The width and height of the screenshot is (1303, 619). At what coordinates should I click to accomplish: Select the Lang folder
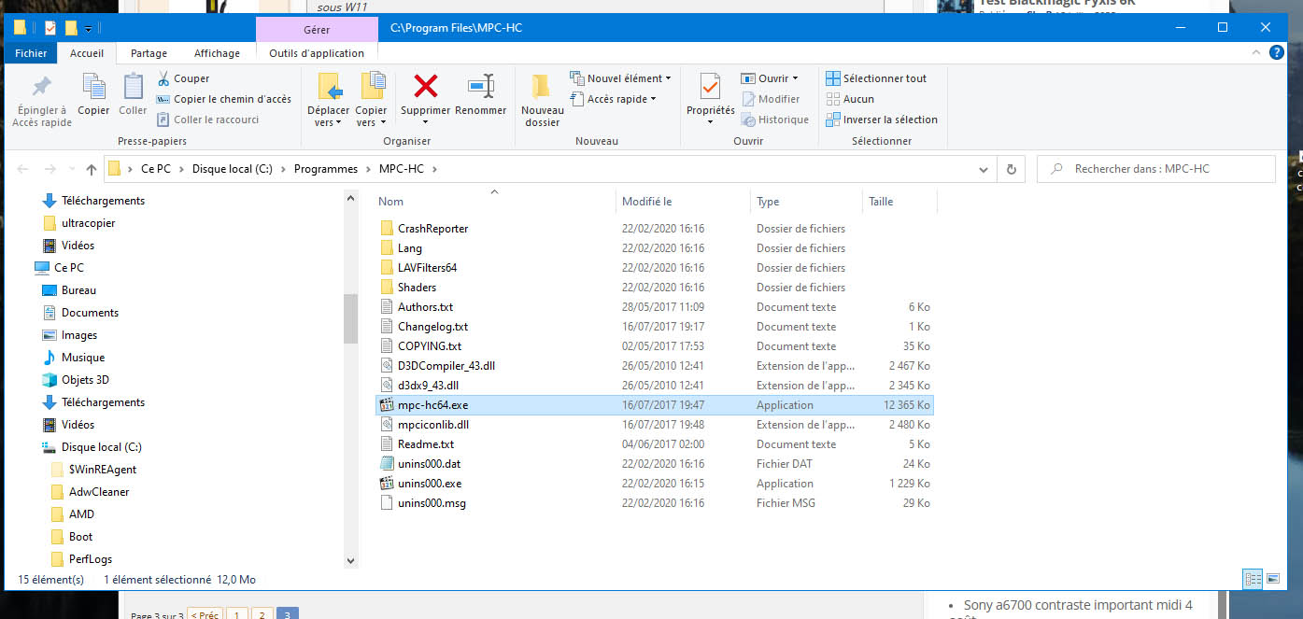click(409, 248)
